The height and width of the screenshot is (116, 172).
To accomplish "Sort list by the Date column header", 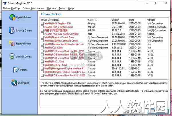I will (132, 20).
